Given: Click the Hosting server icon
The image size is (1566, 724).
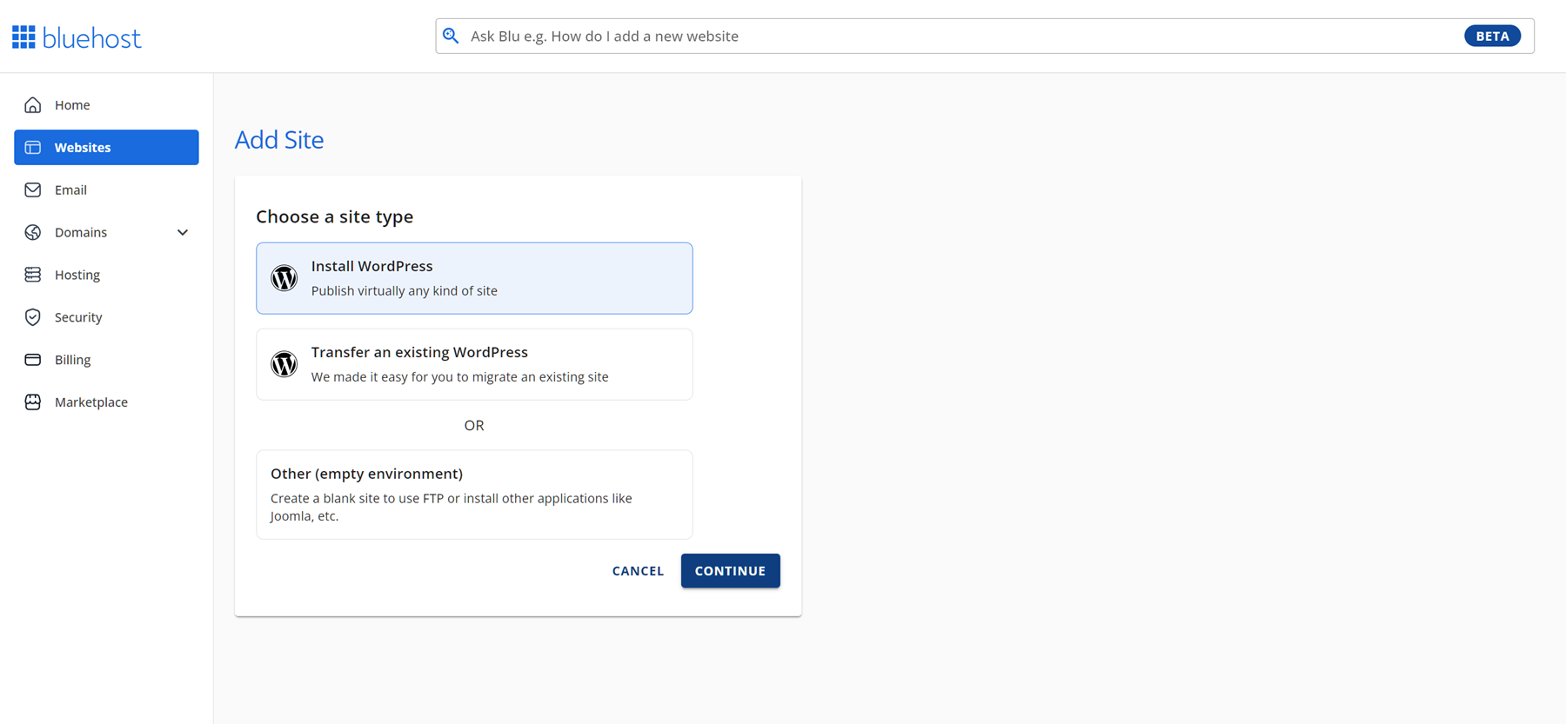Looking at the screenshot, I should pyautogui.click(x=33, y=275).
